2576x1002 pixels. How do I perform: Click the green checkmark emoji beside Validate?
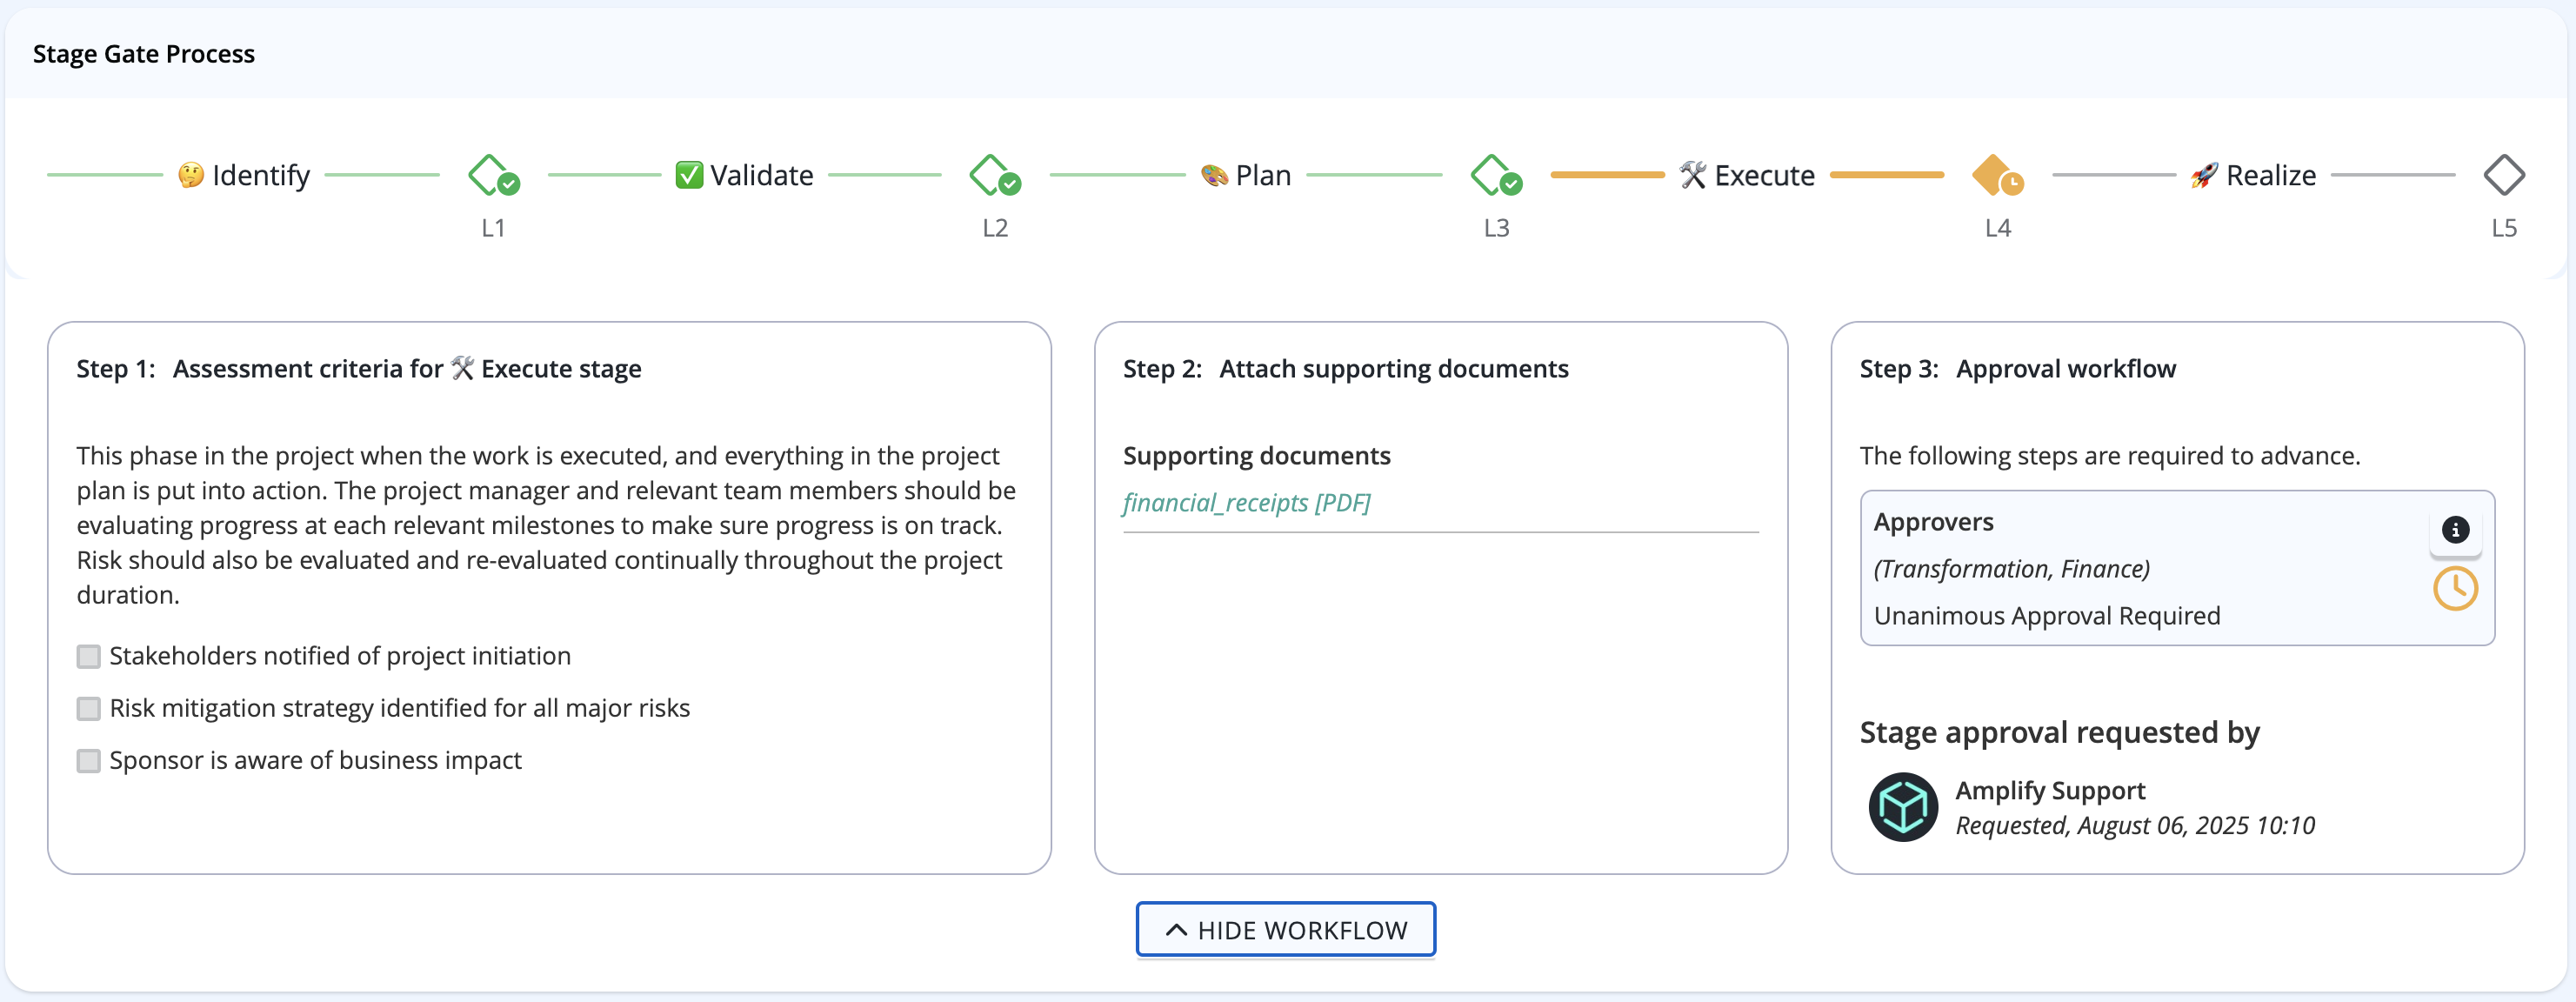[689, 175]
